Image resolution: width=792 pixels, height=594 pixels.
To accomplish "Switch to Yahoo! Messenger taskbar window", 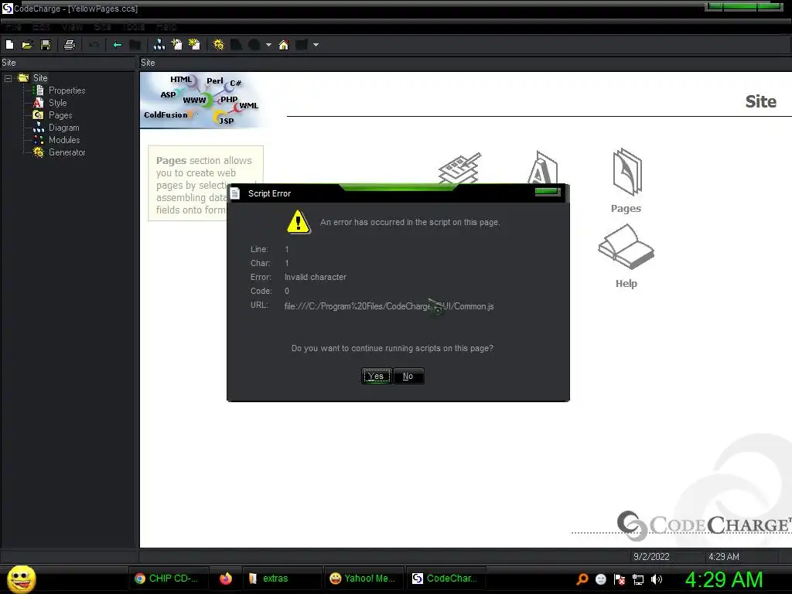I will click(363, 579).
